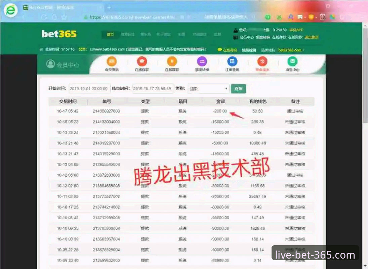368x269 pixels.
Task: Click the 额度转换 link in the header
Action: (263, 37)
